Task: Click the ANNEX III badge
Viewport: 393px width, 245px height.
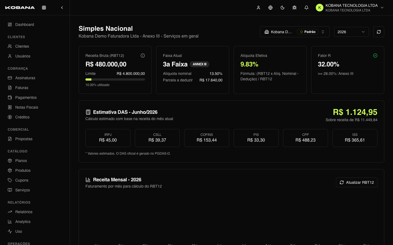Action: tap(200, 64)
